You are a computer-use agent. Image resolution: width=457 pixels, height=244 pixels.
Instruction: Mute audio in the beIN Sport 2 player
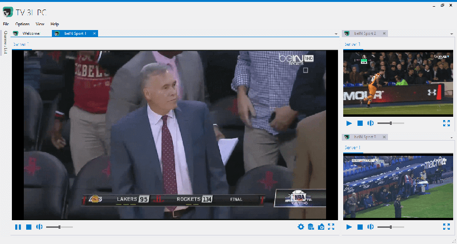(x=371, y=123)
